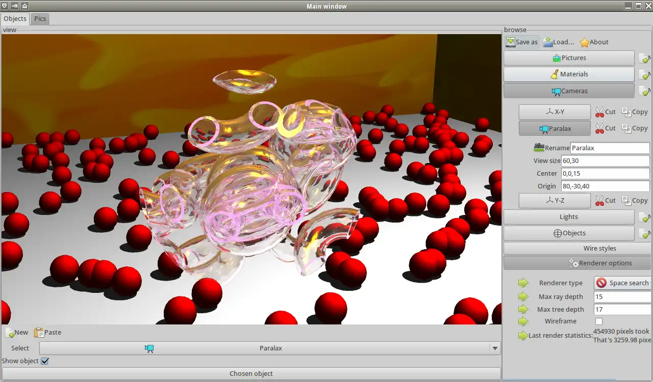This screenshot has width=653, height=382.
Task: Copy the Paralax camera
Action: (x=635, y=128)
